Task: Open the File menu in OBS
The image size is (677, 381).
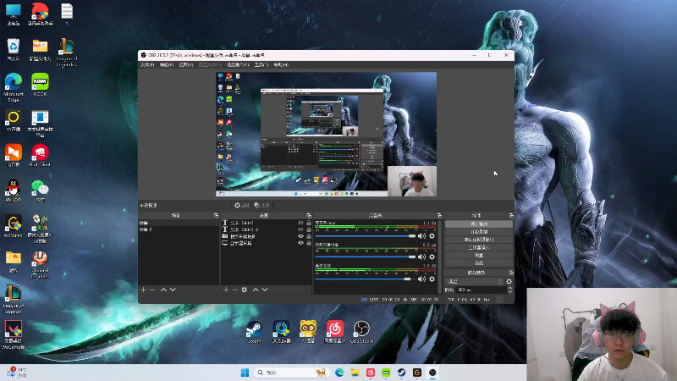Action: pos(146,64)
